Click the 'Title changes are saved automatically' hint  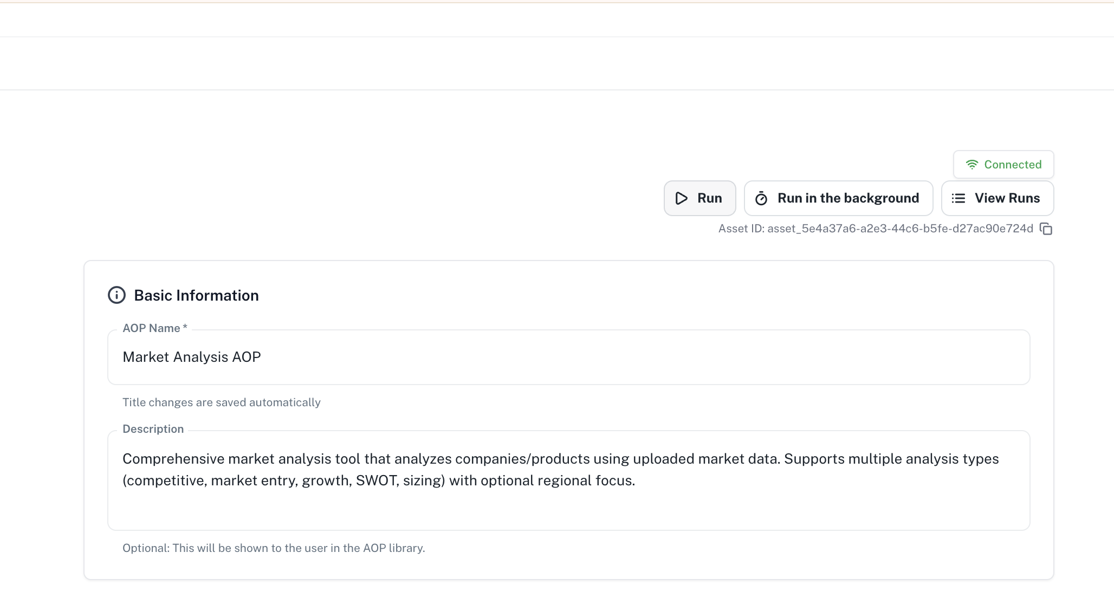coord(221,402)
